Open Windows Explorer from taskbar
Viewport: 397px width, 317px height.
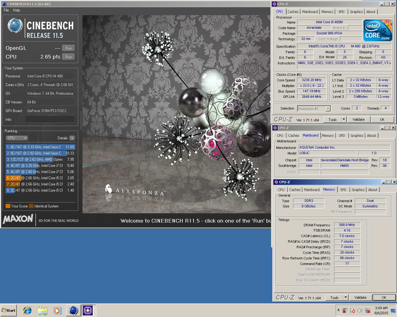(42, 310)
